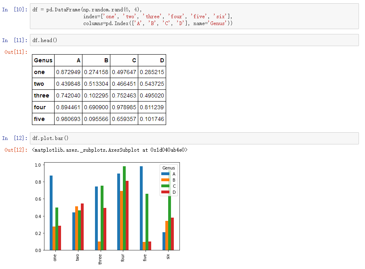
Task: Click the Out[12] output prompt
Action: tap(16, 150)
